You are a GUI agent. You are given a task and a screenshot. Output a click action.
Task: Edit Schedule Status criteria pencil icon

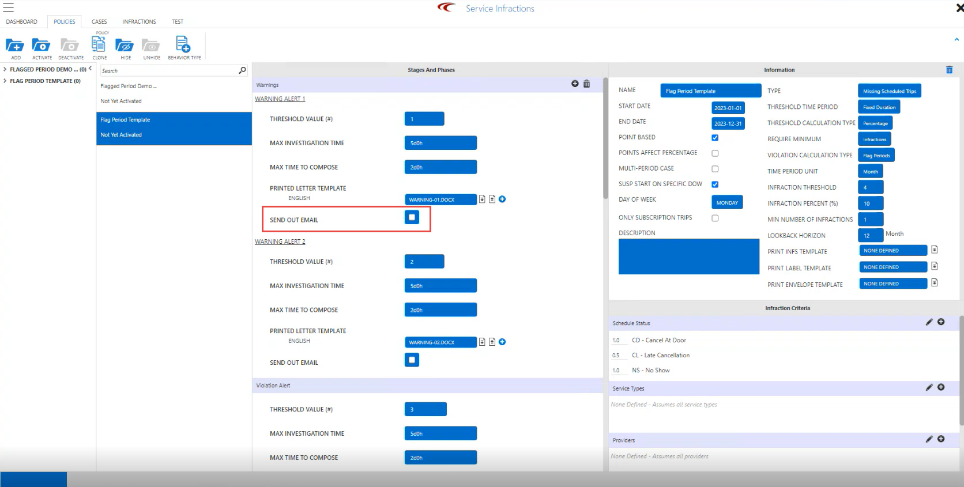[x=929, y=322]
